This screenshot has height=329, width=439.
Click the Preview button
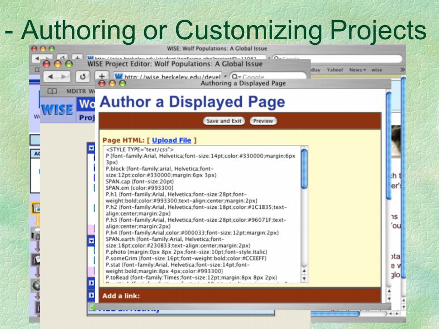(263, 121)
